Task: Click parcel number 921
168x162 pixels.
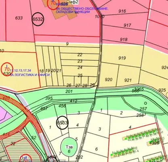Action: [x=128, y=80]
